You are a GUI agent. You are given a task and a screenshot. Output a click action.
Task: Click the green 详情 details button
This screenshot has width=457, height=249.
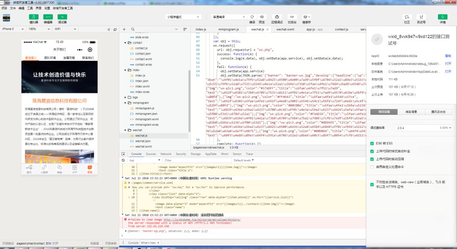point(443,17)
